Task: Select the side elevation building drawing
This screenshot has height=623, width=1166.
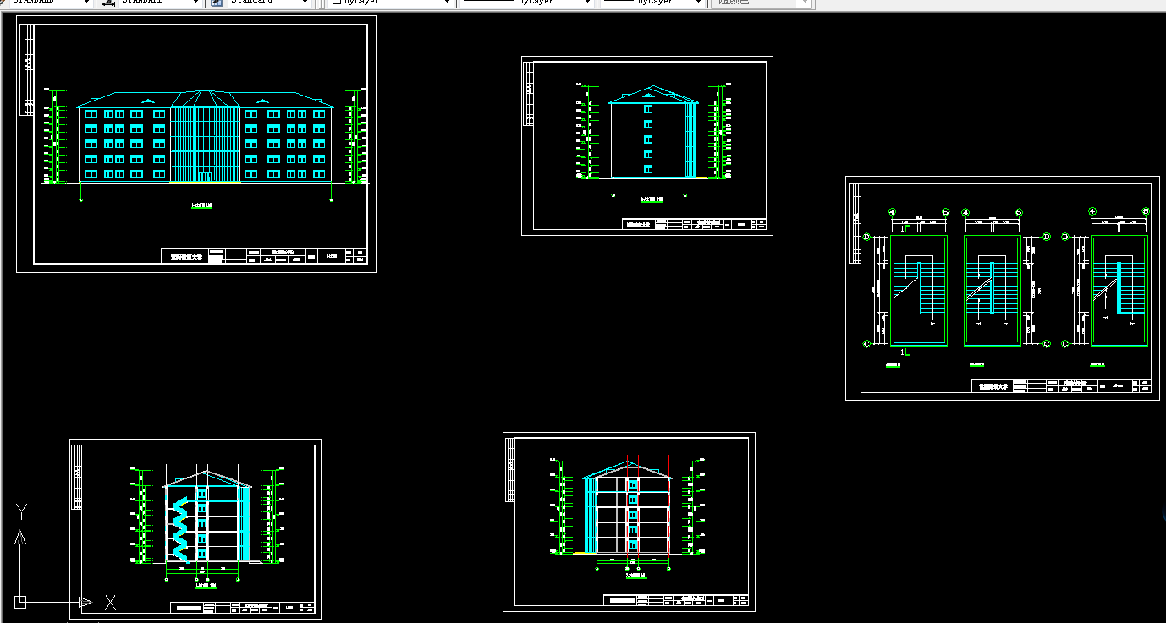Action: [654, 132]
